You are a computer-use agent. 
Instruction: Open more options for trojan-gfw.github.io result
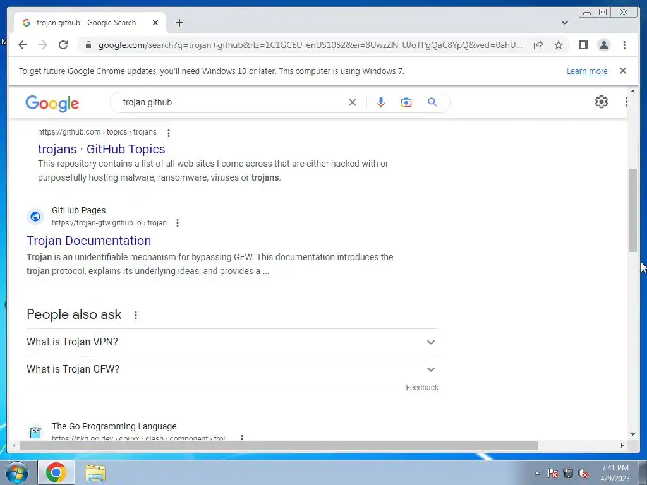(x=178, y=223)
